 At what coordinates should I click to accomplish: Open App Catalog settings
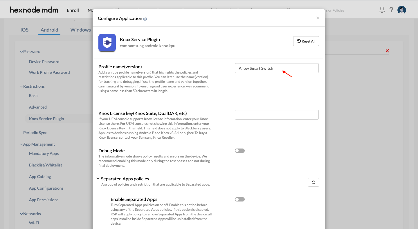point(40,177)
